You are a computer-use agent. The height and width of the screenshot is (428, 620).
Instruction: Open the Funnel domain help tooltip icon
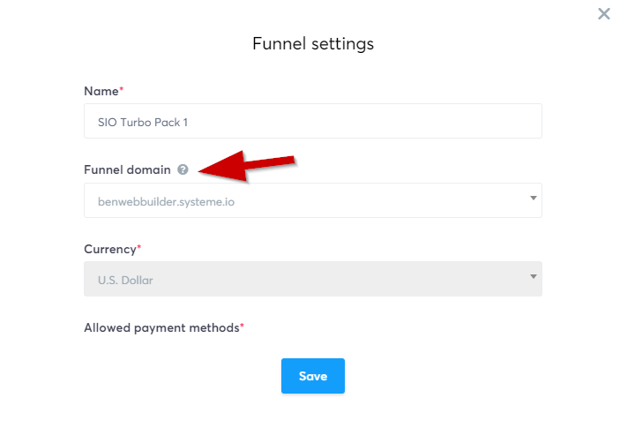pyautogui.click(x=183, y=169)
